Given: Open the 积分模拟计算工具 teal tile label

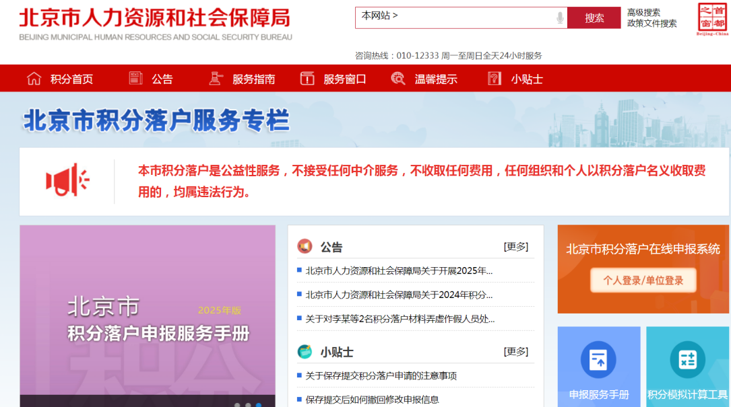Looking at the screenshot, I should 688,395.
